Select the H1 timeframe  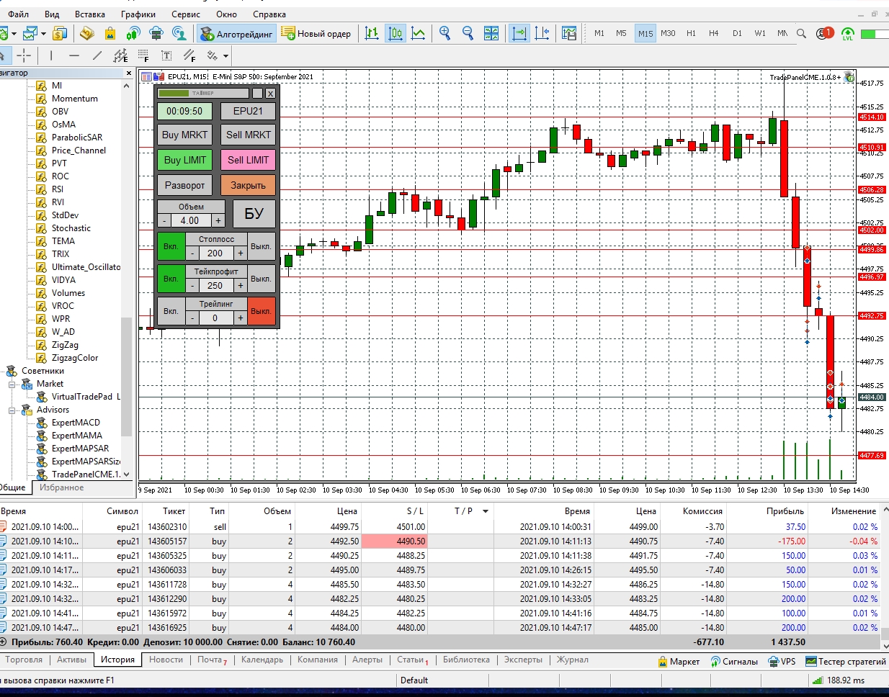click(691, 33)
